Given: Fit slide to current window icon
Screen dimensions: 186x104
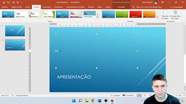Looking at the screenshot, I should click(x=184, y=95).
